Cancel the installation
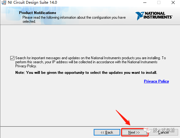This screenshot has height=138, width=180. [x=163, y=132]
